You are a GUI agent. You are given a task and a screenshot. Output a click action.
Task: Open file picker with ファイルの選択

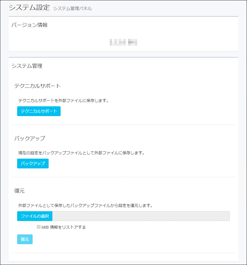35,216
